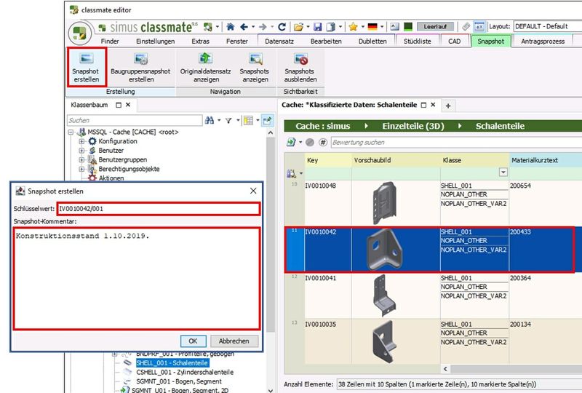The height and width of the screenshot is (393, 582).
Task: Click the Suchen field in Klassenbaum
Action: tap(135, 120)
